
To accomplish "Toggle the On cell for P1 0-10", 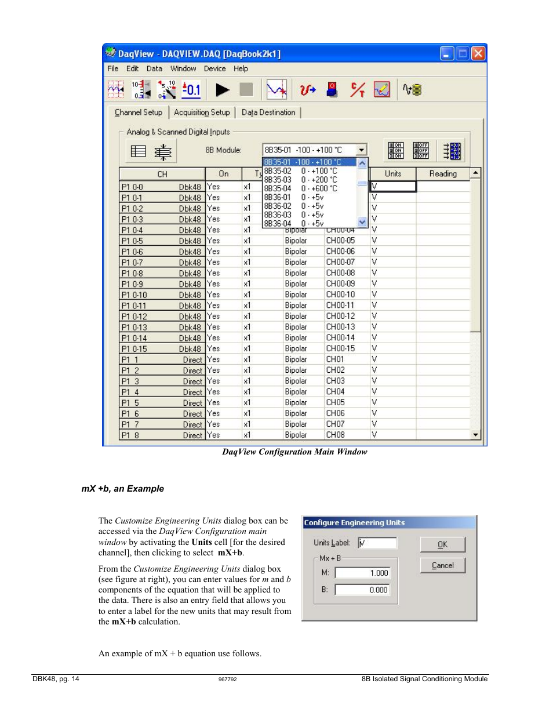I will (x=224, y=295).
